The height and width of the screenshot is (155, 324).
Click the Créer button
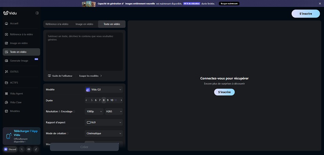tap(84, 147)
